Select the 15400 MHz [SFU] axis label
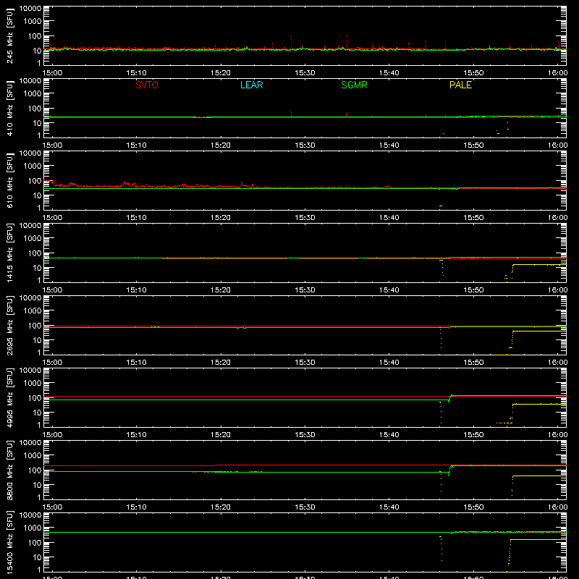 tap(10, 542)
